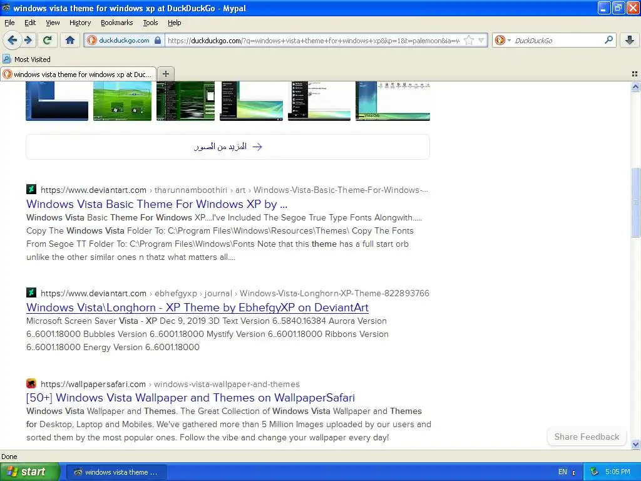Open the list all tabs button
This screenshot has height=481, width=641.
tap(635, 74)
